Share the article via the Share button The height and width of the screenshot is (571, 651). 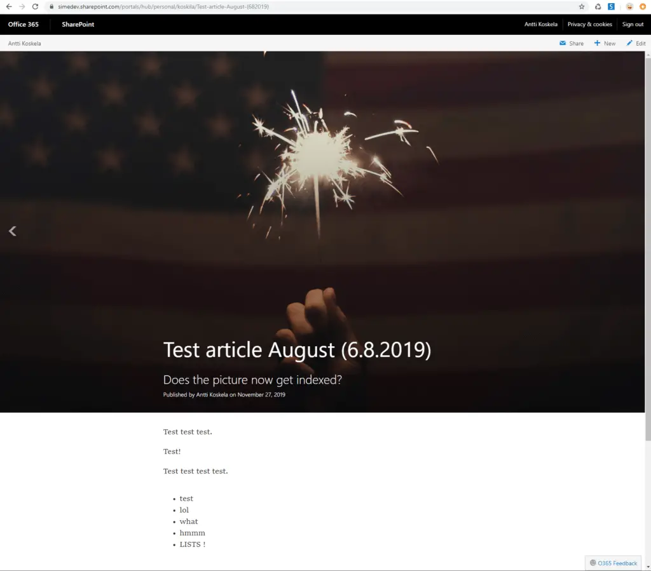(x=571, y=43)
